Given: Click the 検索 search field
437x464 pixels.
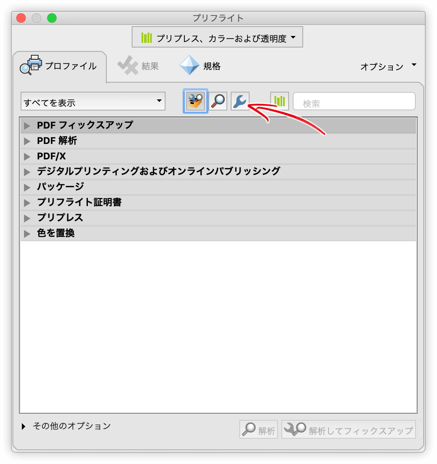Looking at the screenshot, I should pos(354,101).
